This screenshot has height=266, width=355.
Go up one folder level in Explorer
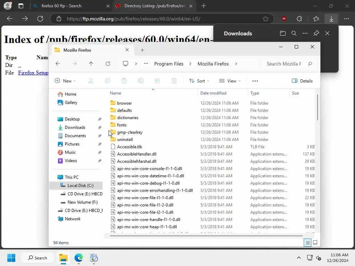91,64
